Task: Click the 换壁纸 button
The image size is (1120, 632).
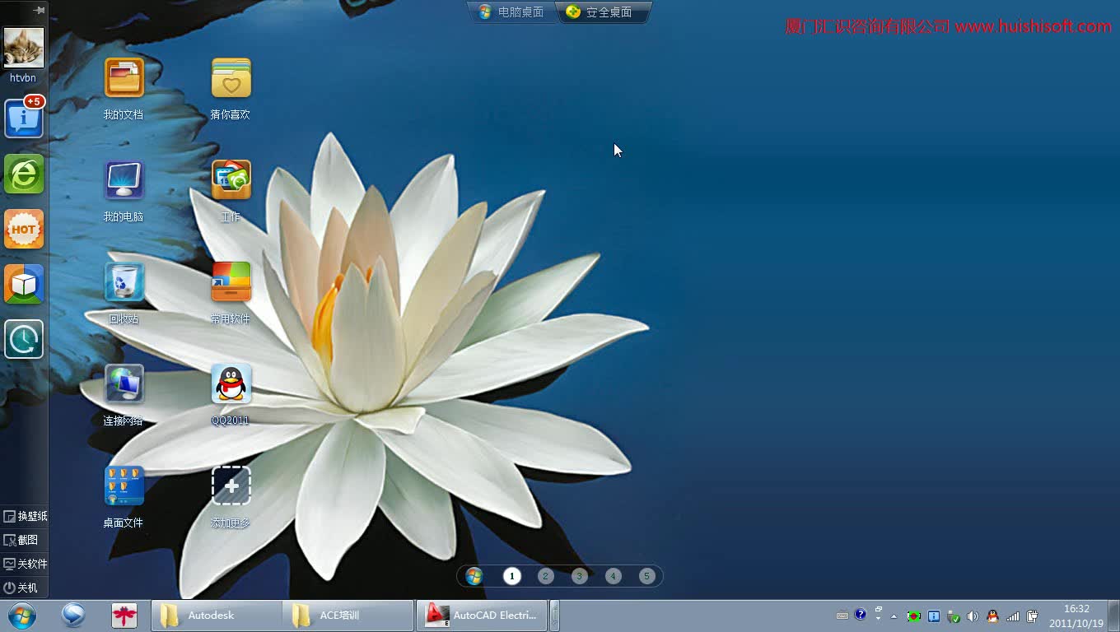Action: click(x=25, y=516)
